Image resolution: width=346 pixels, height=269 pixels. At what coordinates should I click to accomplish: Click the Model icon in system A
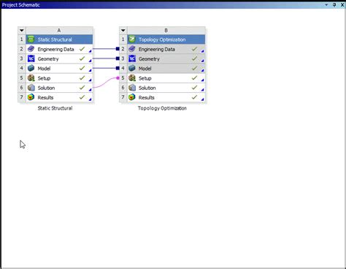tap(31, 68)
